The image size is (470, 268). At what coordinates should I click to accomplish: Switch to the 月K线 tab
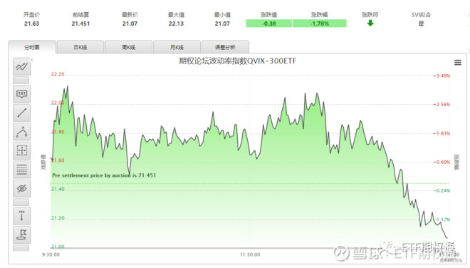(177, 47)
